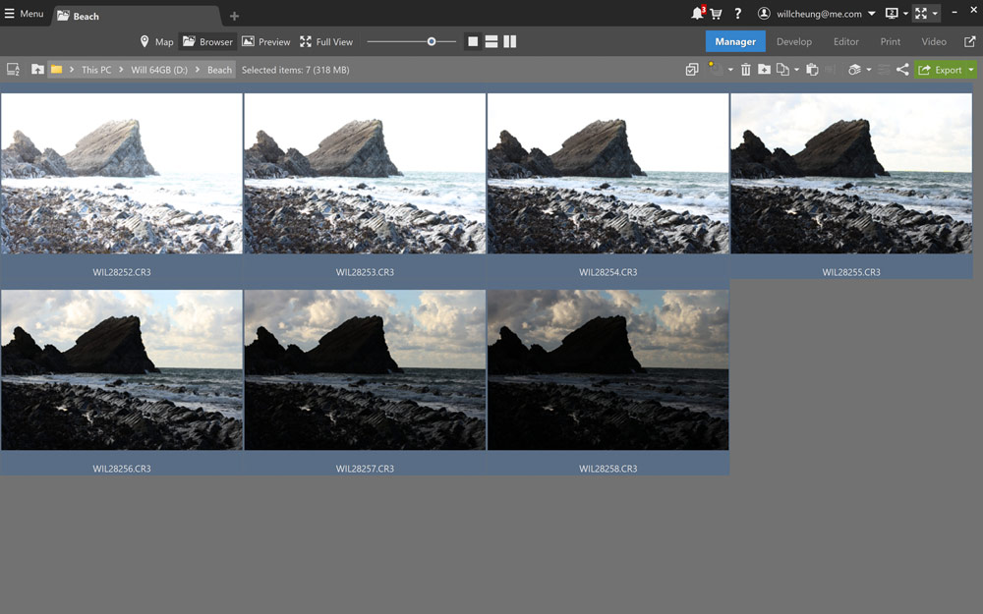Click Beach breadcrumb folder
Screen dimensions: 983x614
coord(219,70)
